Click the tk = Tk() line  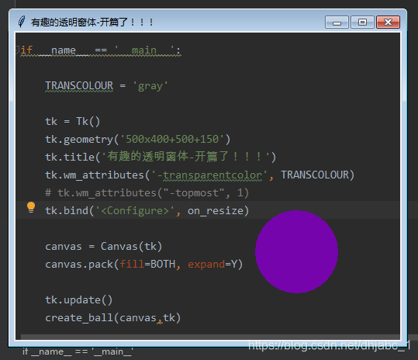pos(73,122)
